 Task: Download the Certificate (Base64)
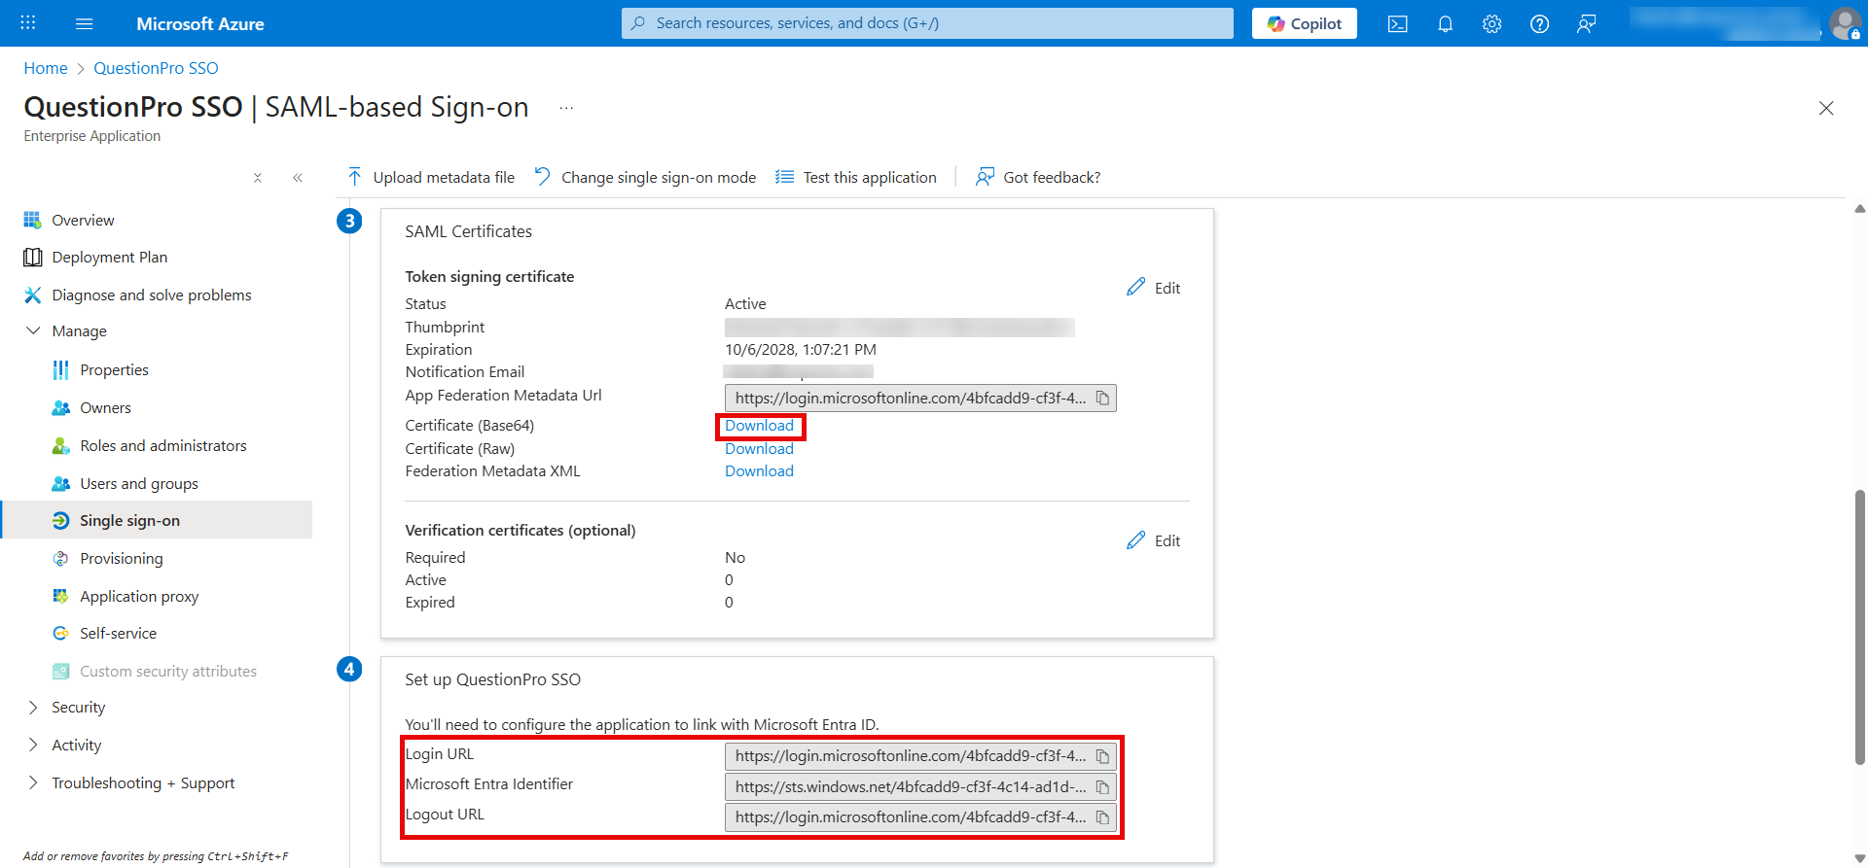[x=759, y=426]
